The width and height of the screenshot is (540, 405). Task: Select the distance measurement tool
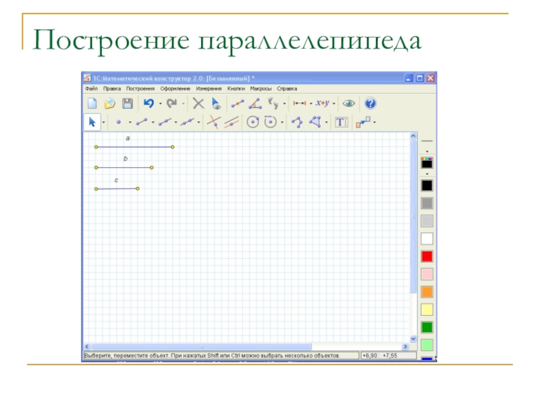(x=299, y=103)
